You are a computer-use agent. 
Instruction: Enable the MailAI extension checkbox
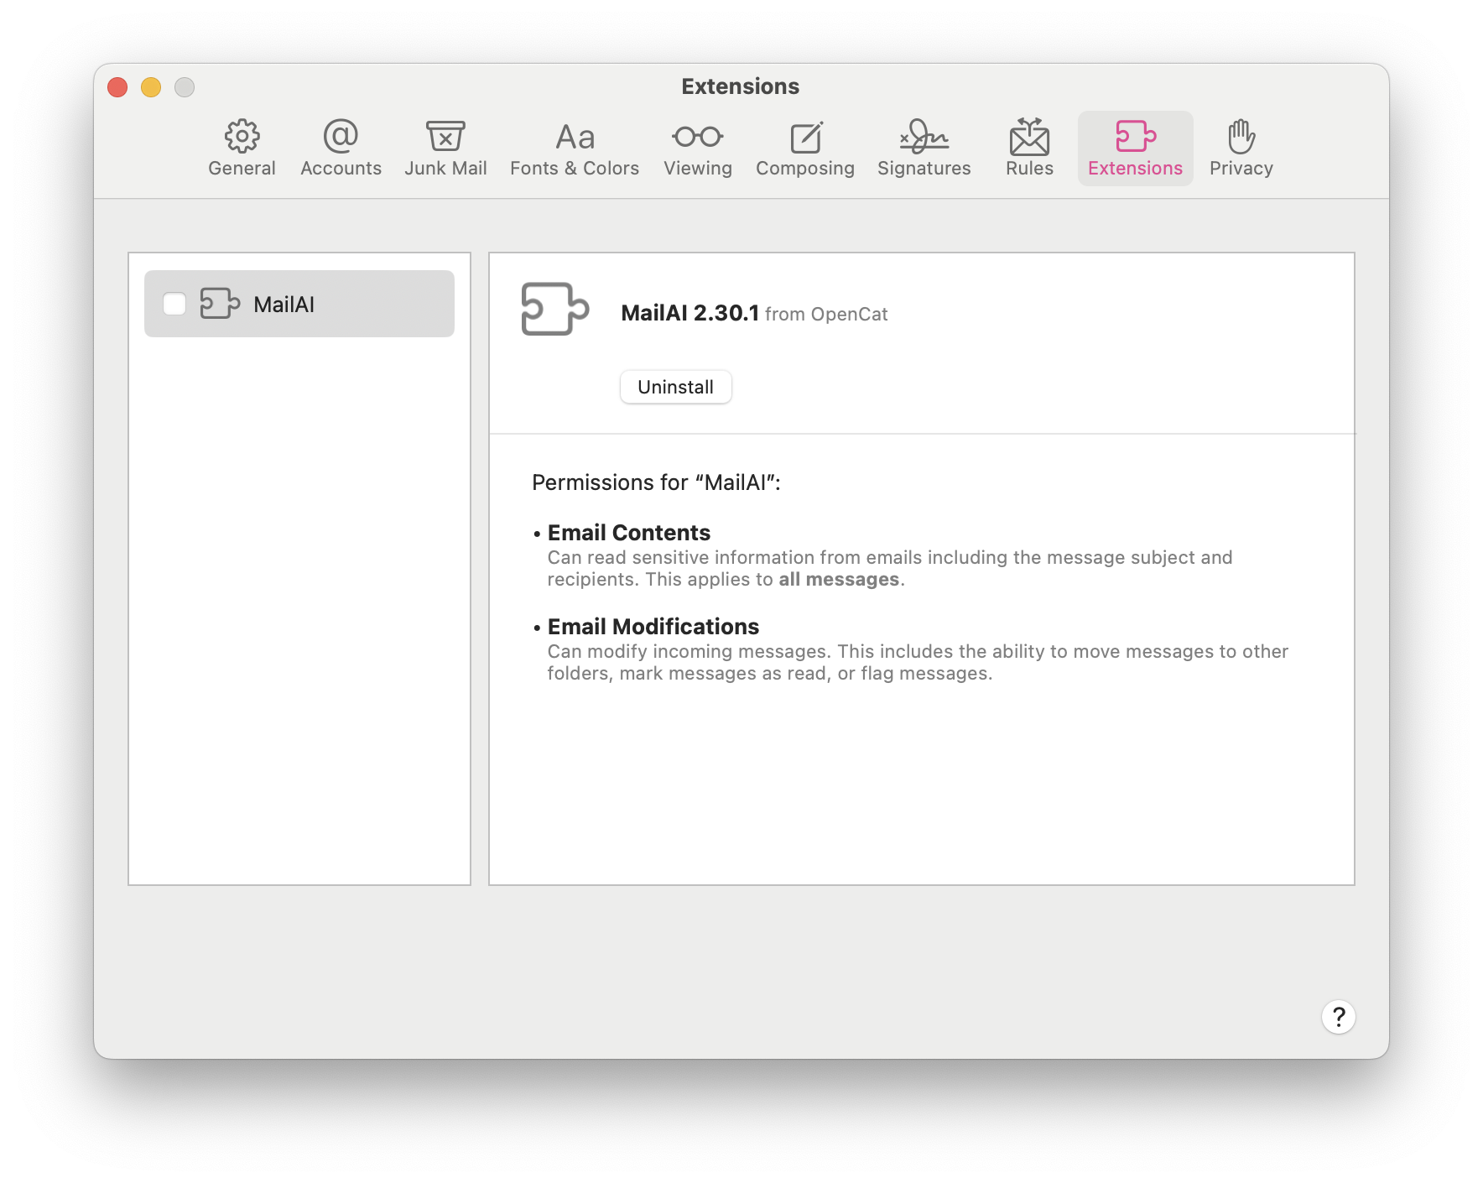coord(174,304)
